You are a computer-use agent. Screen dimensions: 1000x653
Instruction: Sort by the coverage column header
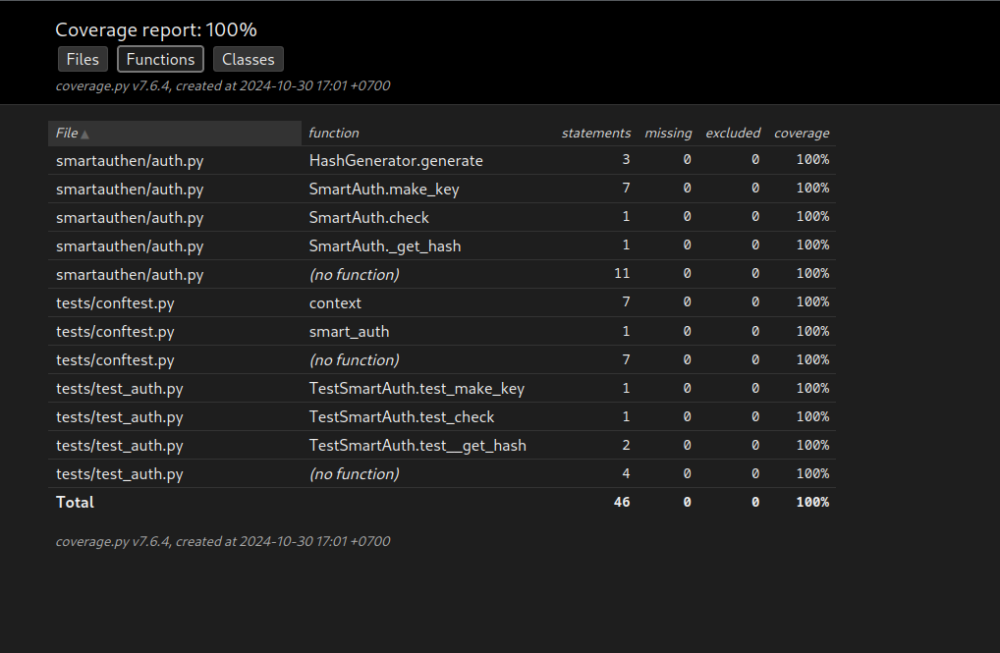click(802, 133)
